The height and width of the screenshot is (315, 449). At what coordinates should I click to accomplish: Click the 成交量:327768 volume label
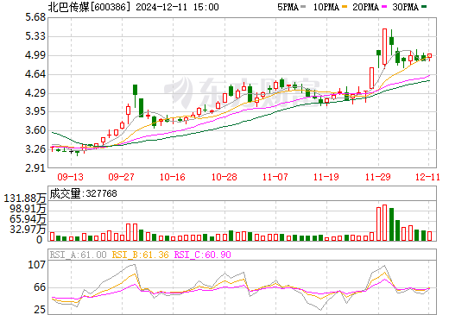coord(83,193)
